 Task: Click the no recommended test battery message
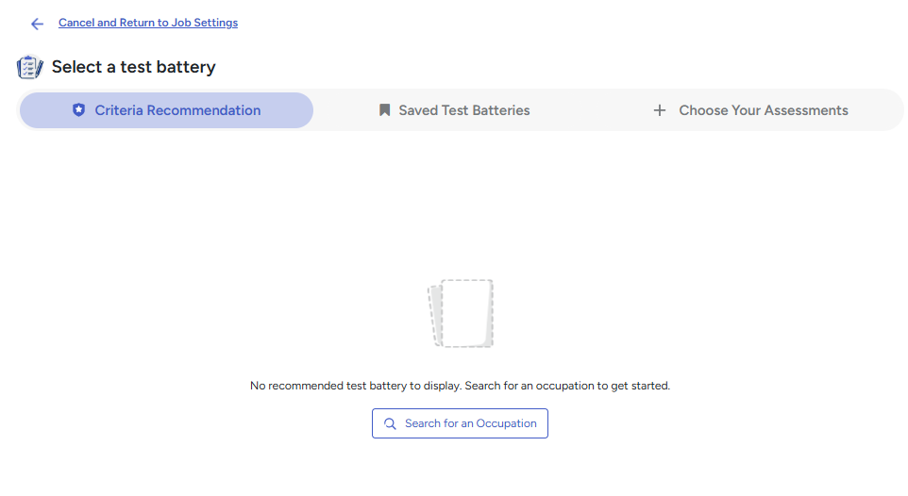pos(460,386)
